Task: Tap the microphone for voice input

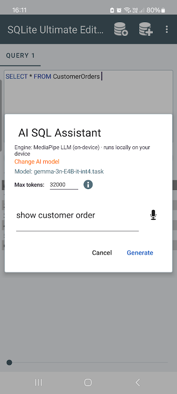Action: [x=153, y=215]
